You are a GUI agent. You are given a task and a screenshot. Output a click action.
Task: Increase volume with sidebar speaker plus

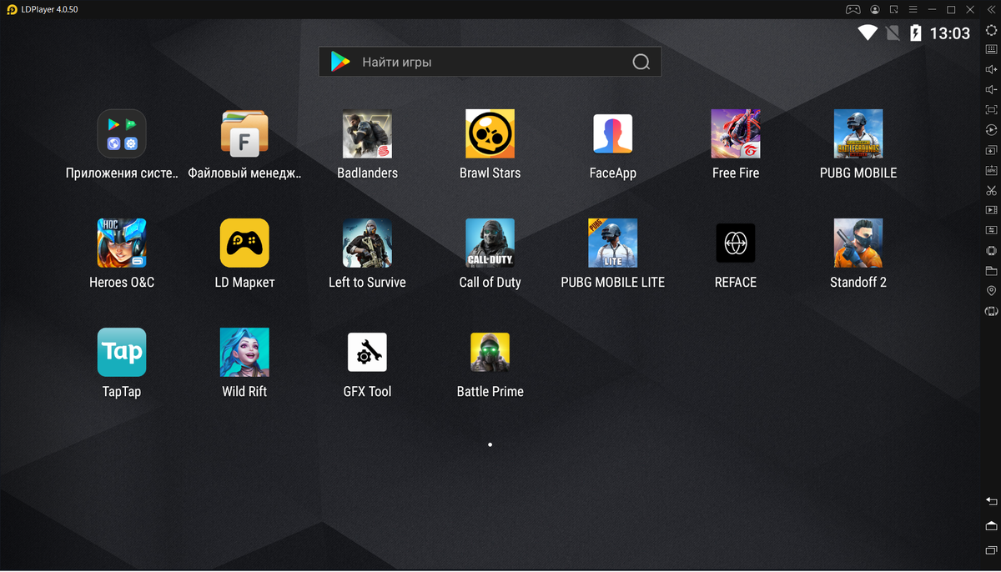(991, 69)
